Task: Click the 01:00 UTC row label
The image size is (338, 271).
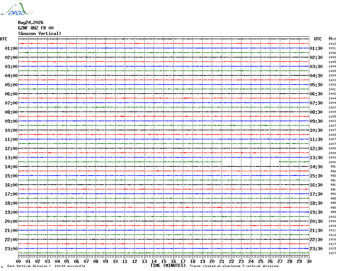Action: coord(11,48)
